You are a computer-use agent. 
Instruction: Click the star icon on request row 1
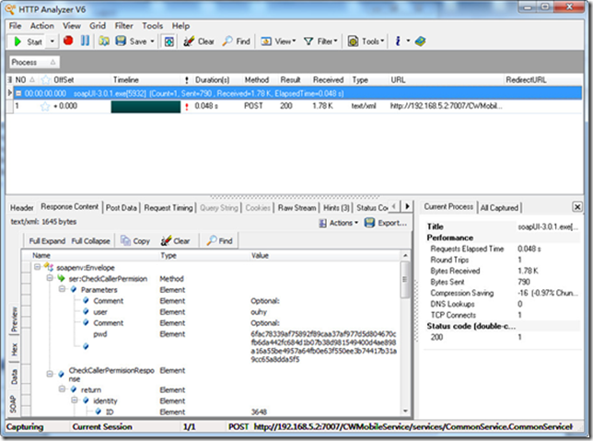pos(43,107)
